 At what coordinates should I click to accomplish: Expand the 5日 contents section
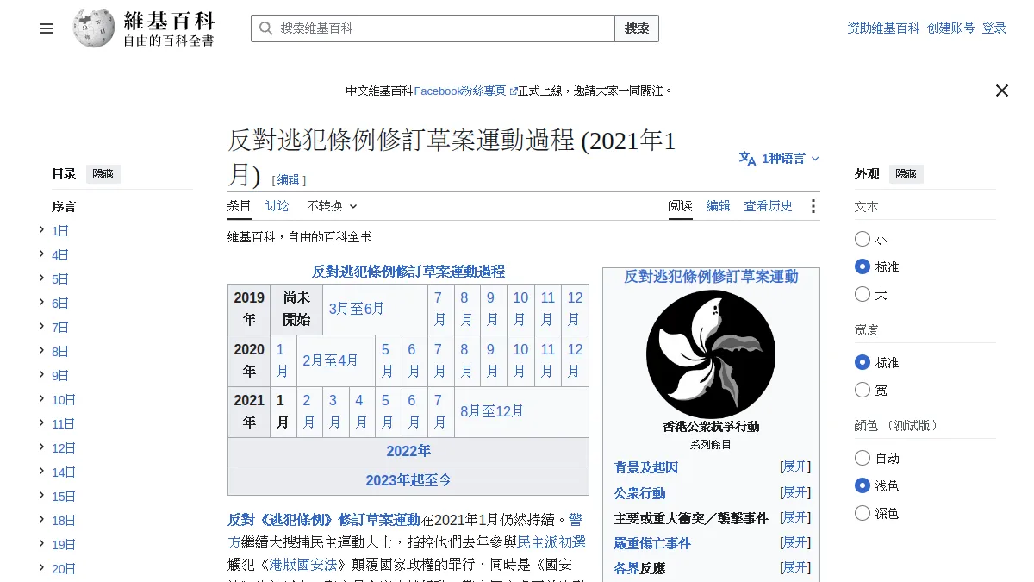[41, 278]
